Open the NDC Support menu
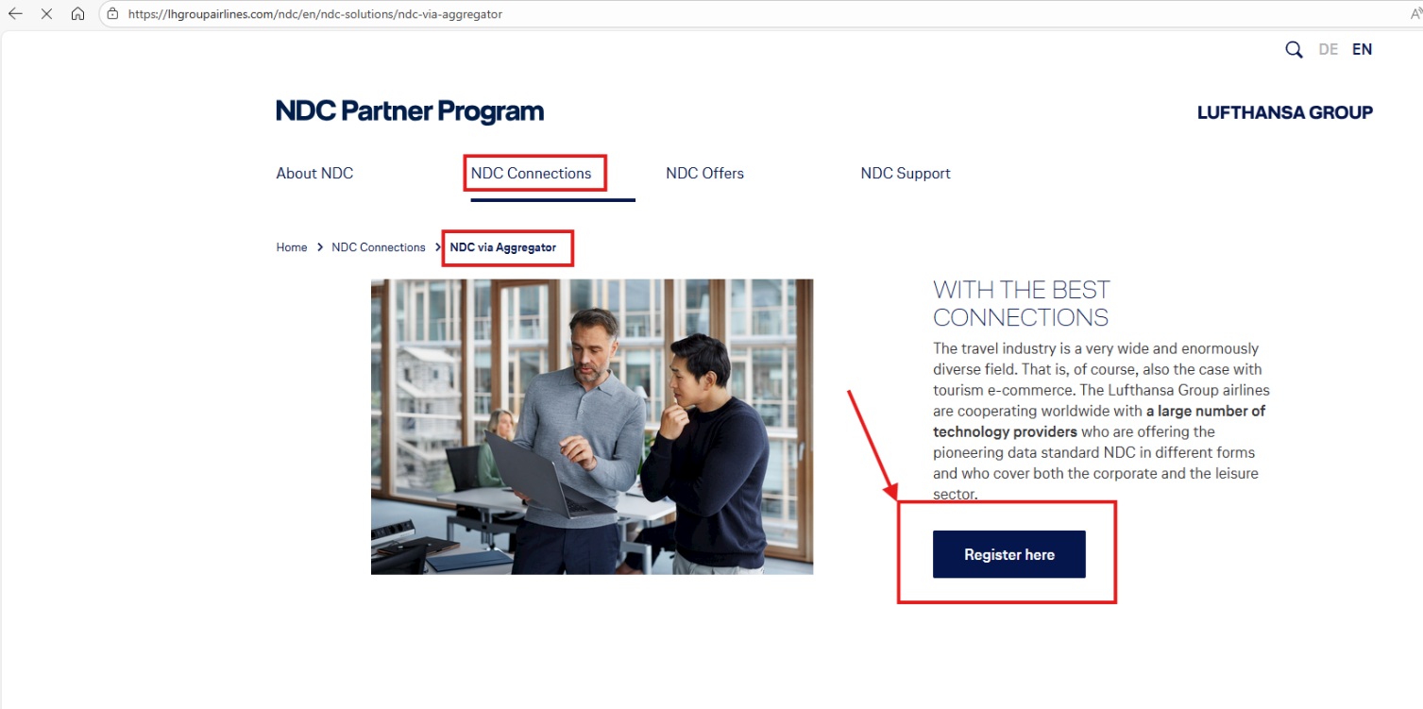The width and height of the screenshot is (1423, 709). tap(905, 173)
